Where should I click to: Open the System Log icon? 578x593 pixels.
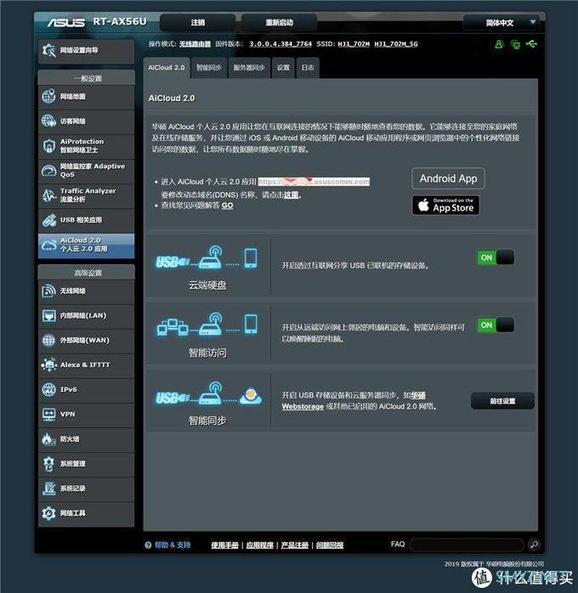[48, 489]
